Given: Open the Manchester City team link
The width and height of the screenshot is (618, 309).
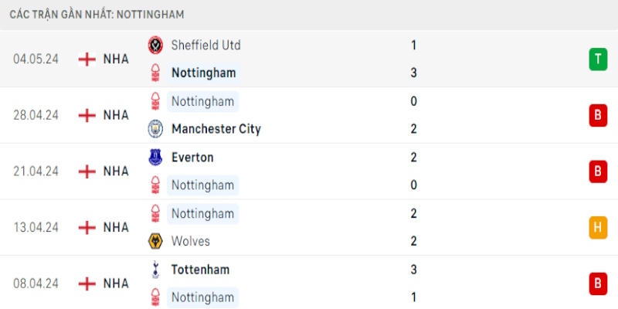Looking at the screenshot, I should click(x=216, y=129).
